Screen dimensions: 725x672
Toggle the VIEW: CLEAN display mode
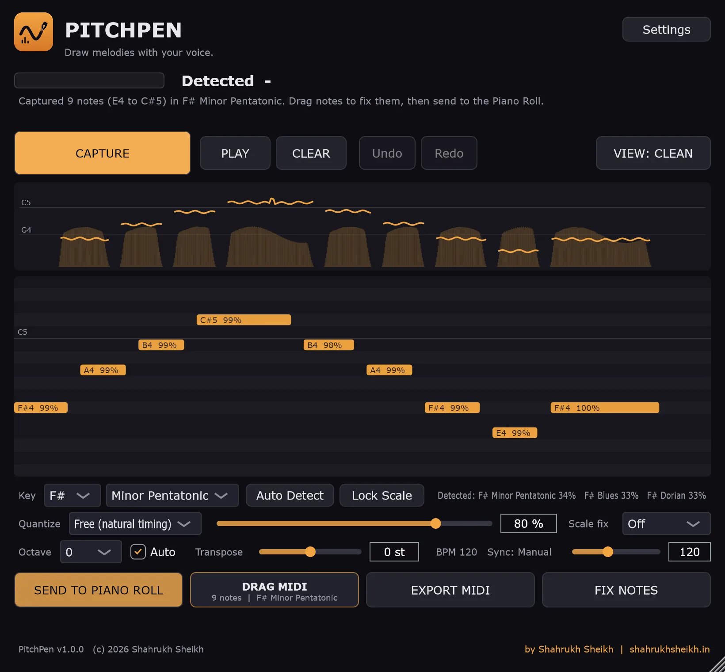click(x=653, y=153)
